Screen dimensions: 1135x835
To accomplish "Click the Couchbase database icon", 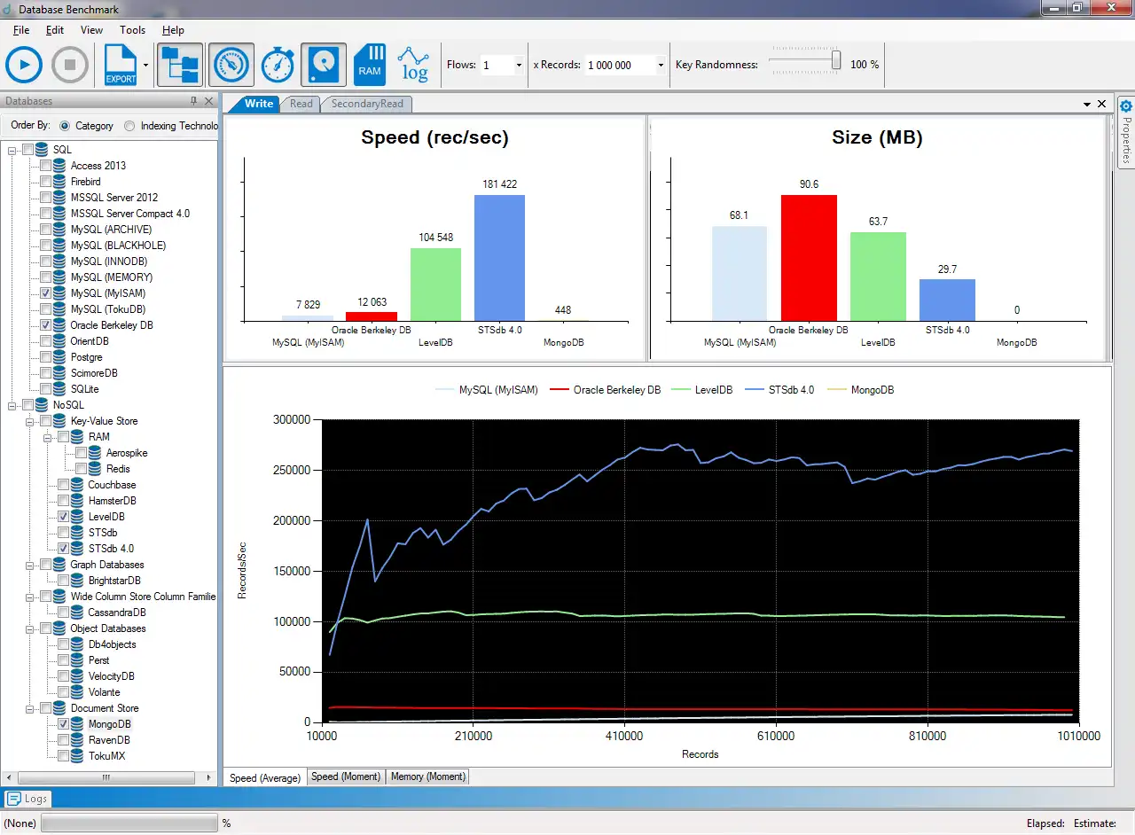I will click(x=77, y=485).
